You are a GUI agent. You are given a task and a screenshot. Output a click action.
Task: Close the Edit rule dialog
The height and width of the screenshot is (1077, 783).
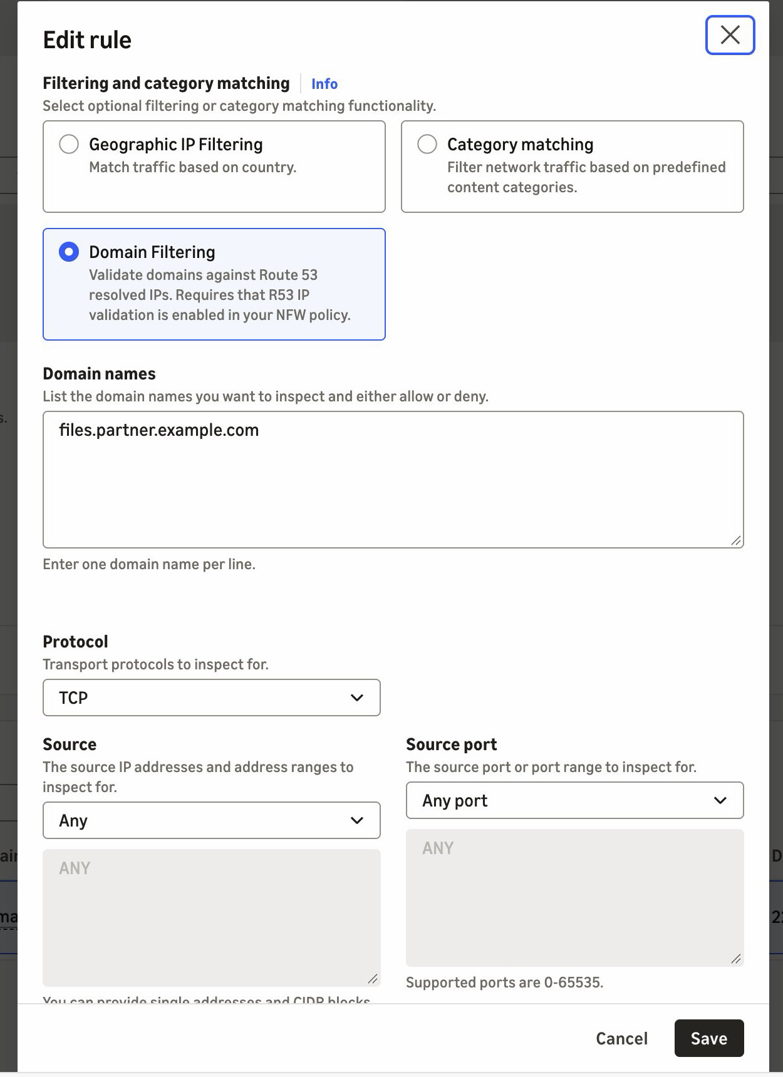point(730,35)
